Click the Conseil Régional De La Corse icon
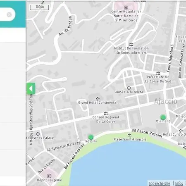This screenshot has width=186, height=186. click(x=106, y=113)
